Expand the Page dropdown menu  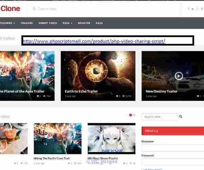pyautogui.click(x=67, y=23)
